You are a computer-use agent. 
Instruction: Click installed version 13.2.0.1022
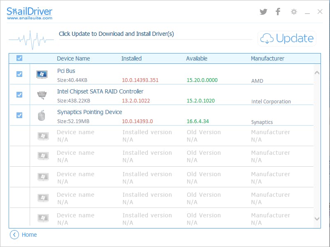[136, 101]
